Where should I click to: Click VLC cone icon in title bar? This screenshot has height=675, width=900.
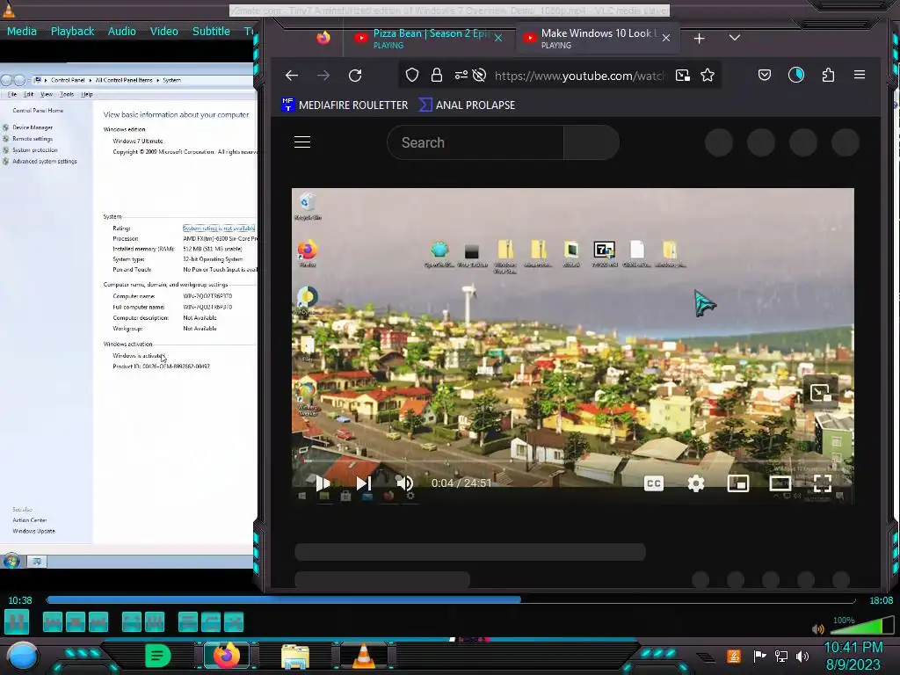(9, 10)
